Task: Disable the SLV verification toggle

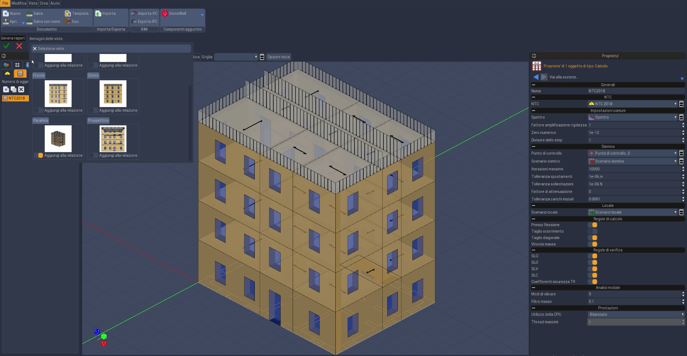Action: coord(593,269)
